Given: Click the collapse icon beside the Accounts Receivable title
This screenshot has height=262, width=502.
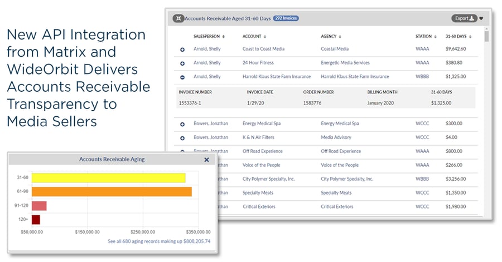Looking at the screenshot, I should coord(178,18).
